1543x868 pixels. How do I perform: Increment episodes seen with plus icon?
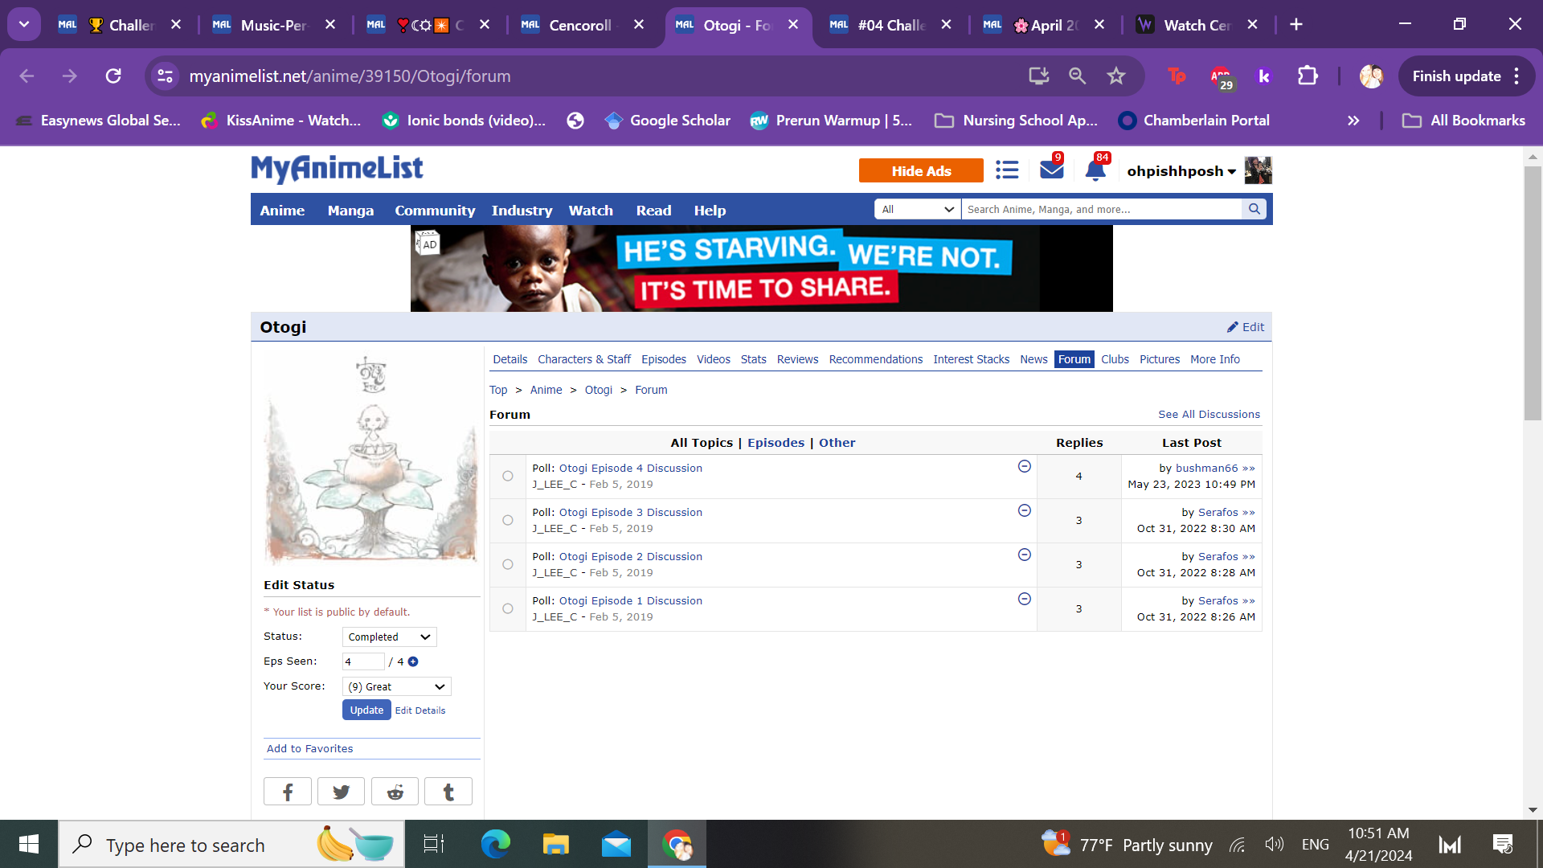pos(413,661)
